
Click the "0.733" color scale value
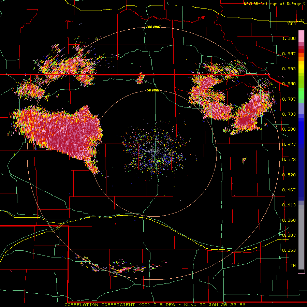pyautogui.click(x=289, y=114)
